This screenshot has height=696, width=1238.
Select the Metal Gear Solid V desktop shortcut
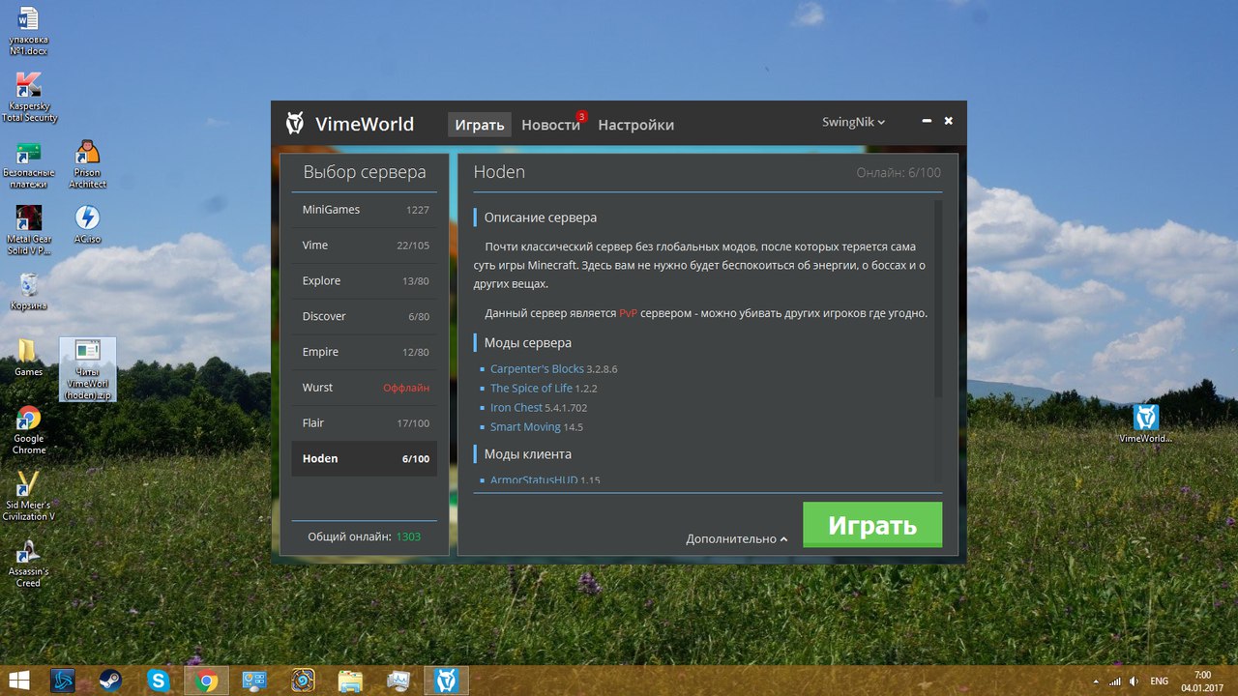pyautogui.click(x=29, y=230)
